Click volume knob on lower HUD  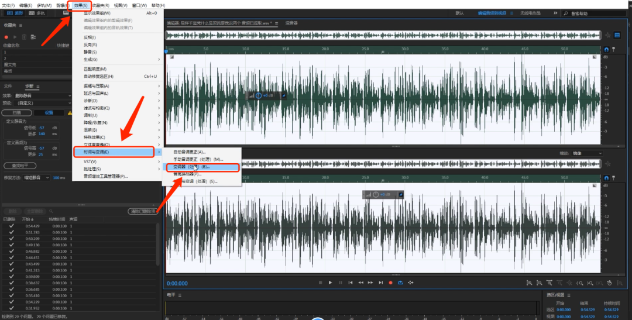pyautogui.click(x=376, y=195)
